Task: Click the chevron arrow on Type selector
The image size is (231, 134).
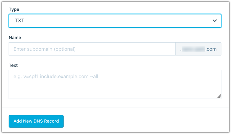Action: (215, 20)
